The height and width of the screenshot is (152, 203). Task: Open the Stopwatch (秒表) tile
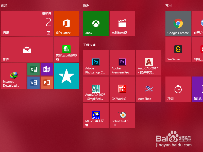click(x=178, y=89)
